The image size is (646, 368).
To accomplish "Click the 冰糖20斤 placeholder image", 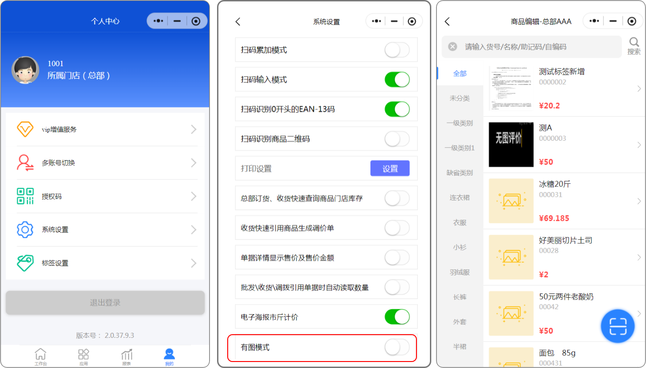I will (x=511, y=201).
